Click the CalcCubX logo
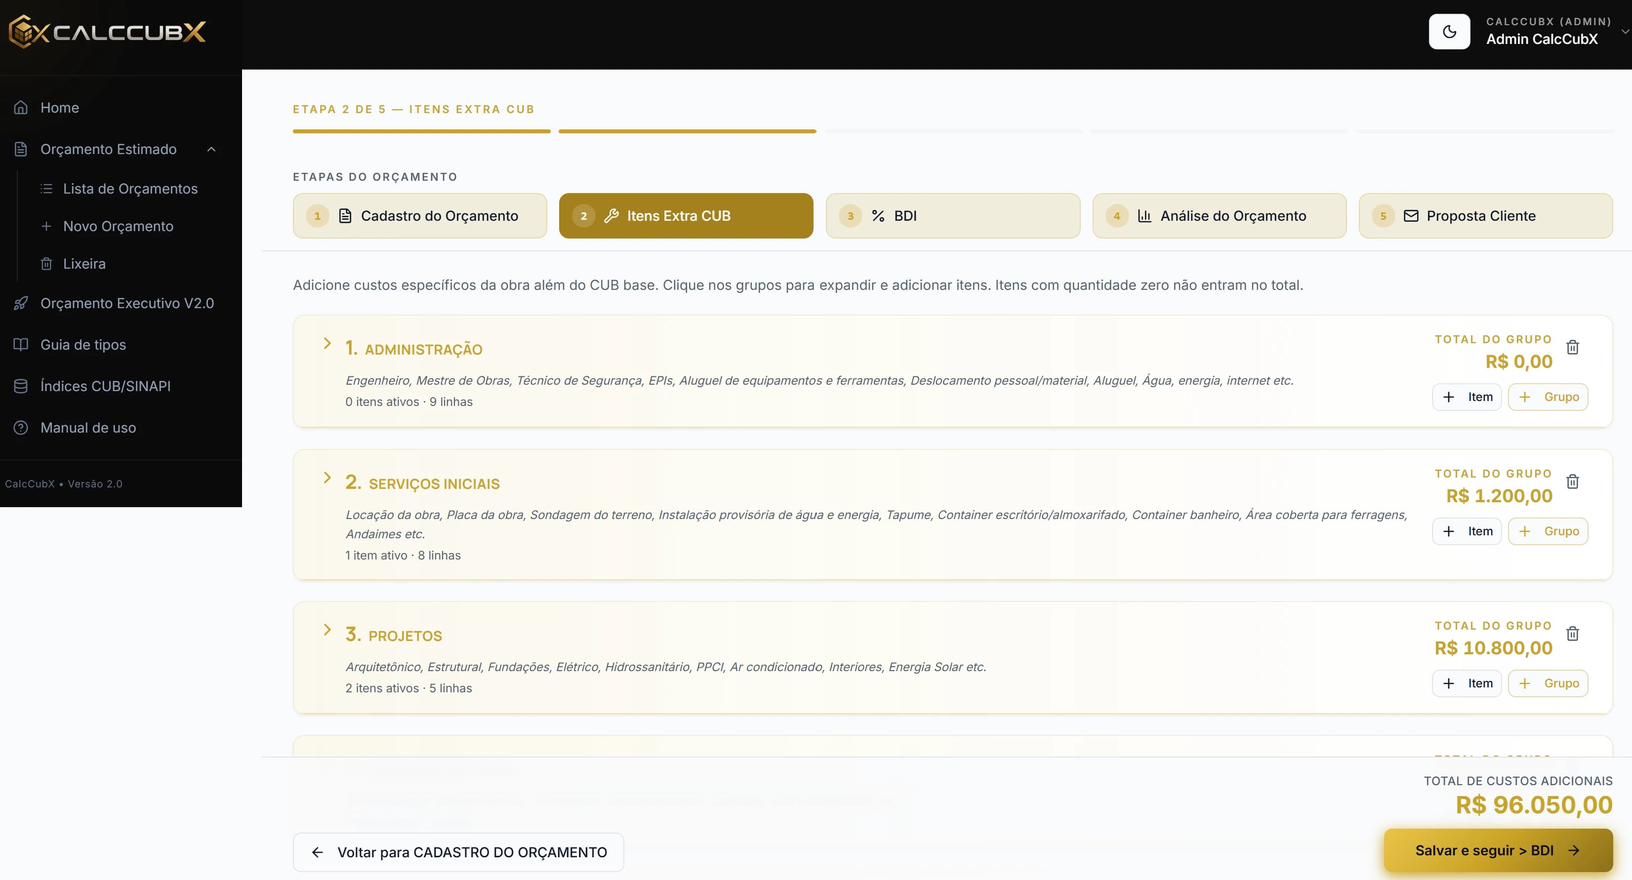This screenshot has width=1632, height=880. coord(108,32)
